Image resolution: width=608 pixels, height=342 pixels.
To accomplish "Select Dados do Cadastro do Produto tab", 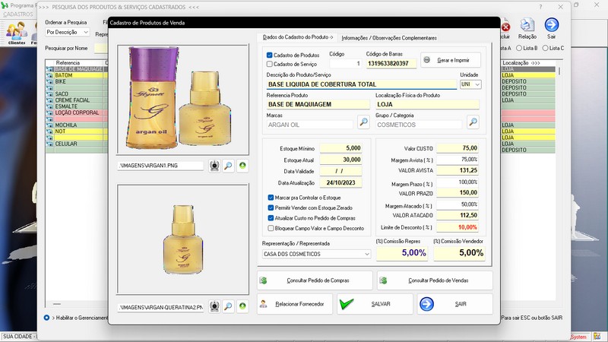I will pyautogui.click(x=297, y=37).
